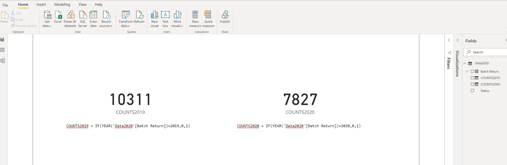Select the COUNTS2019 card visual
Viewport: 507px width, 165px height.
point(131,103)
